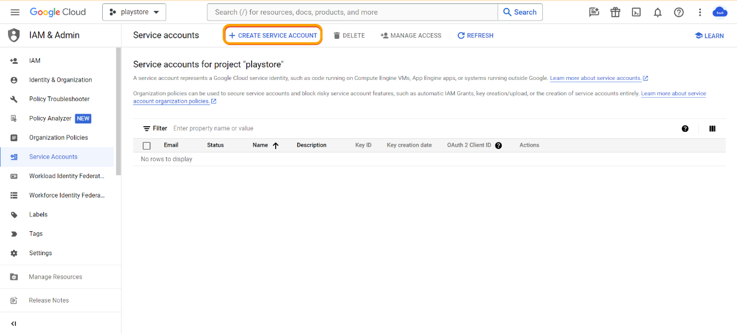
Task: Click the Tags arrow-shaped icon
Action: (14, 234)
